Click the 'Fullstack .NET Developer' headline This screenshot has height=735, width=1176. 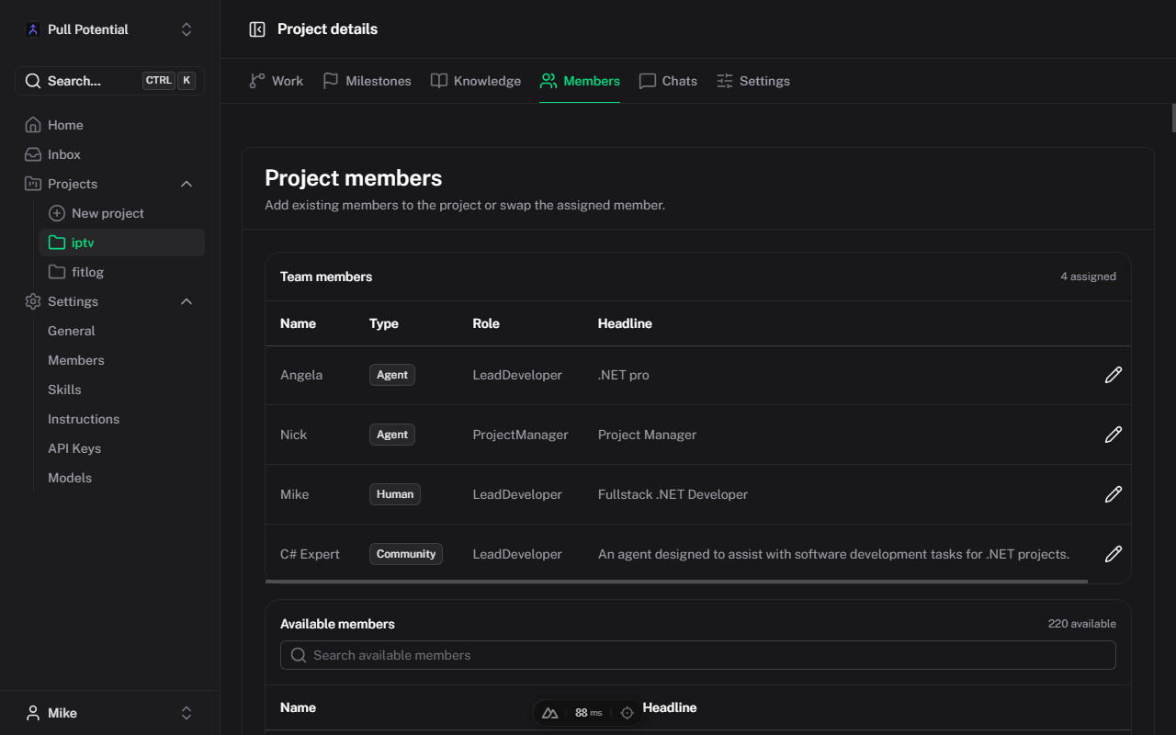tap(673, 494)
